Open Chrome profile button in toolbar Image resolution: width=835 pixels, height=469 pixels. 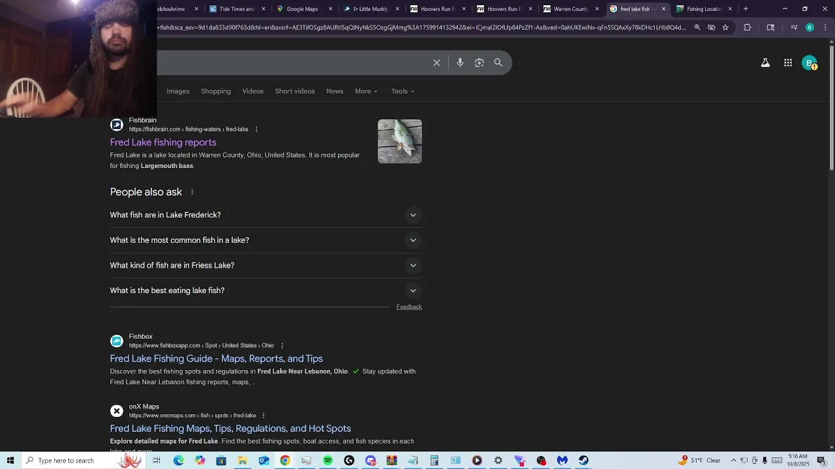[x=810, y=27]
